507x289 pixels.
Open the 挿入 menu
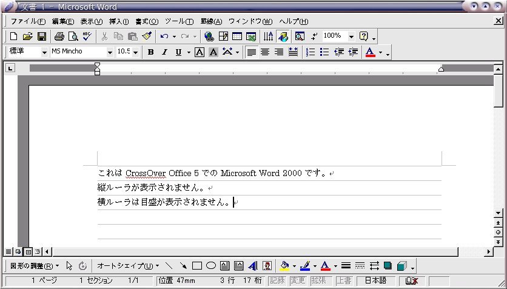119,21
